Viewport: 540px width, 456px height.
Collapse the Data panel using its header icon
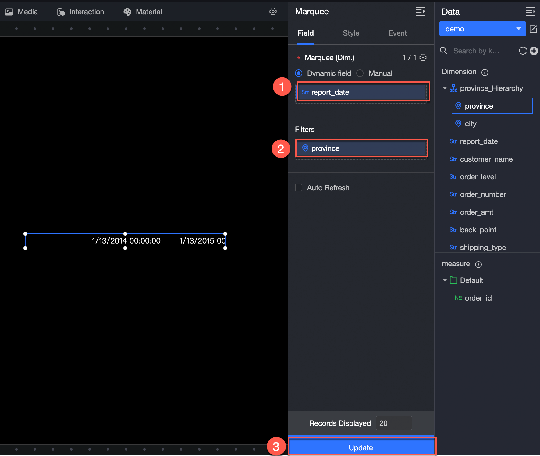(x=531, y=12)
